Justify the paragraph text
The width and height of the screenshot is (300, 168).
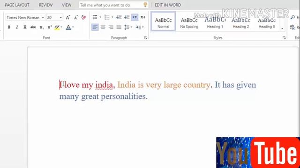click(119, 27)
